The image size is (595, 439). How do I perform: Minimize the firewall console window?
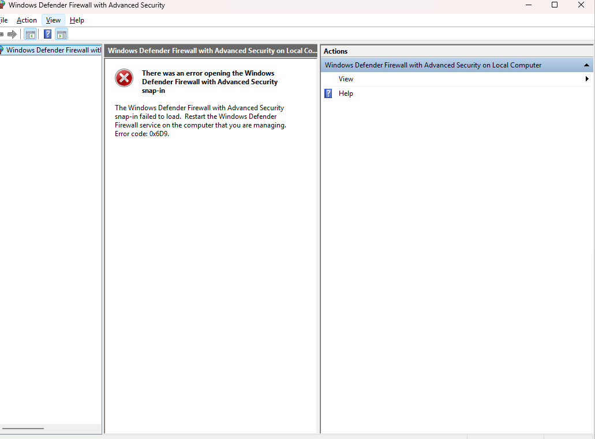pyautogui.click(x=529, y=5)
